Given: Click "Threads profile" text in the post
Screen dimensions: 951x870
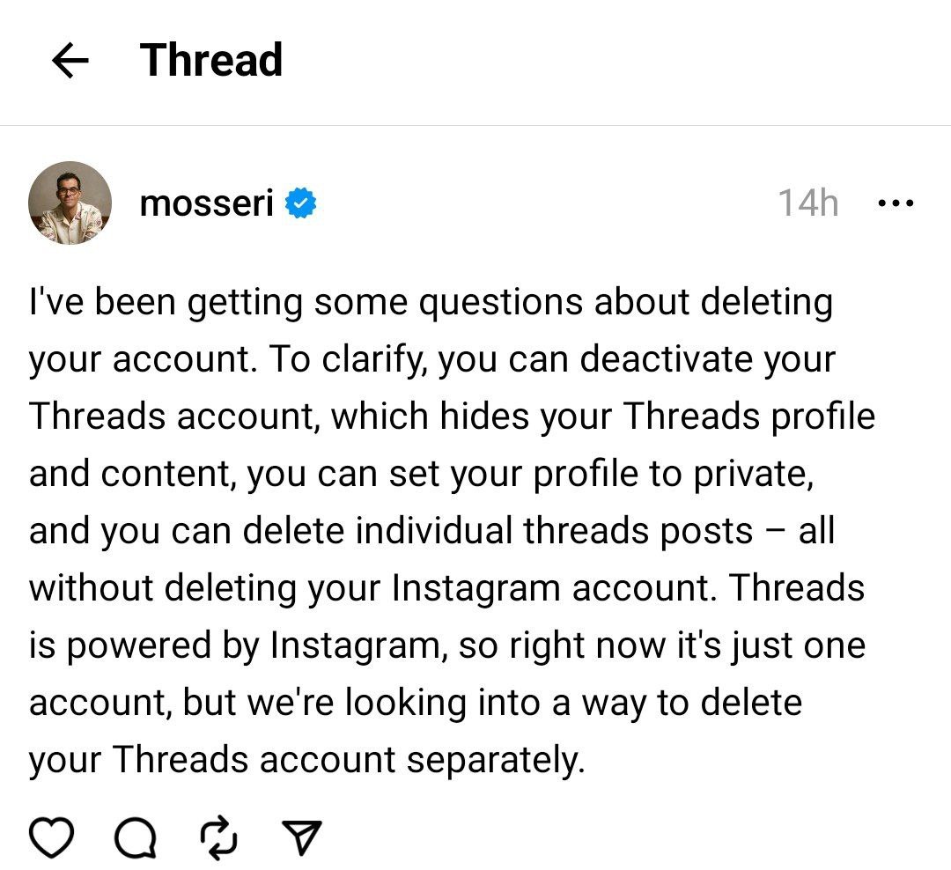Looking at the screenshot, I should [749, 417].
